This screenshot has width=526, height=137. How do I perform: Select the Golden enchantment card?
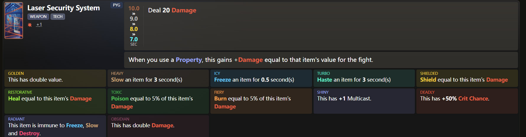pyautogui.click(x=55, y=78)
